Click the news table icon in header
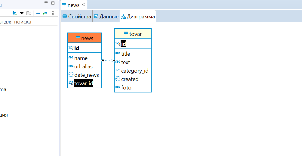The height and width of the screenshot is (156, 302). (x=78, y=38)
